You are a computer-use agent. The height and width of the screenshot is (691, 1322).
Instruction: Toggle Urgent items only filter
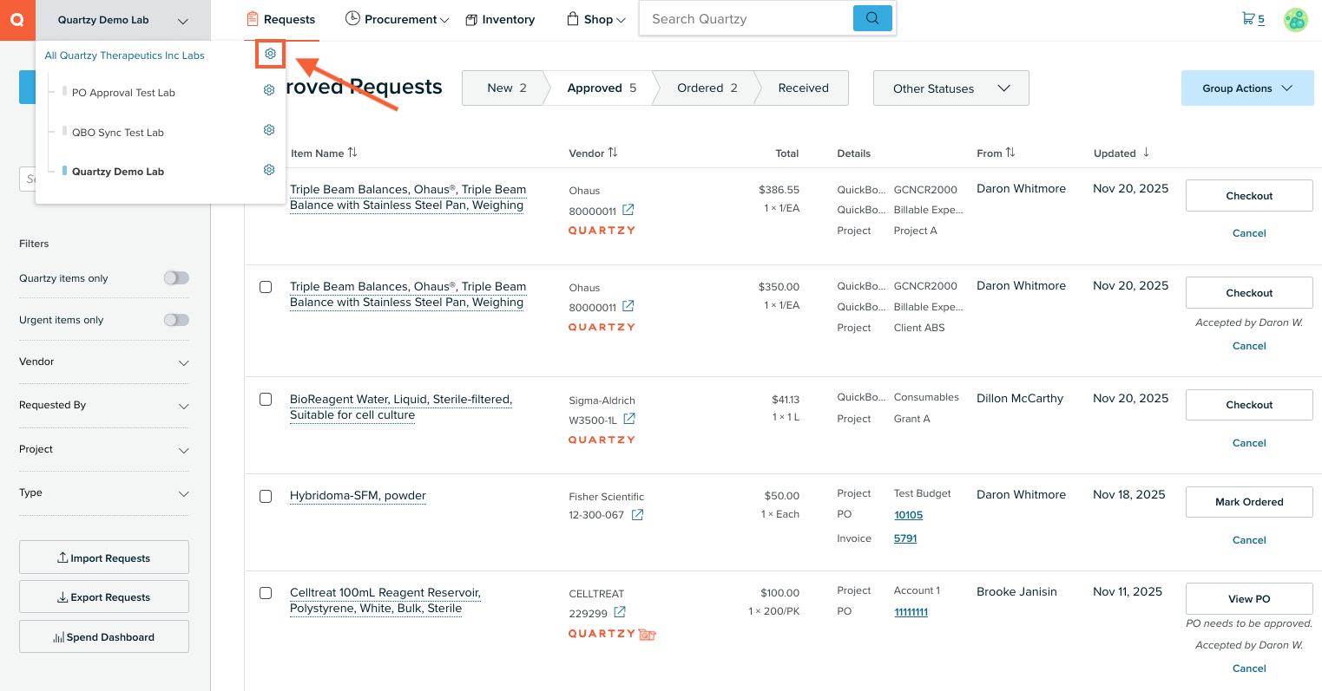[176, 320]
